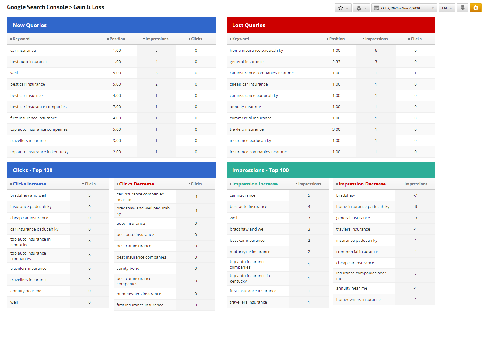487x338 pixels.
Task: Sort Lost Queries by Position column
Action: coord(337,39)
